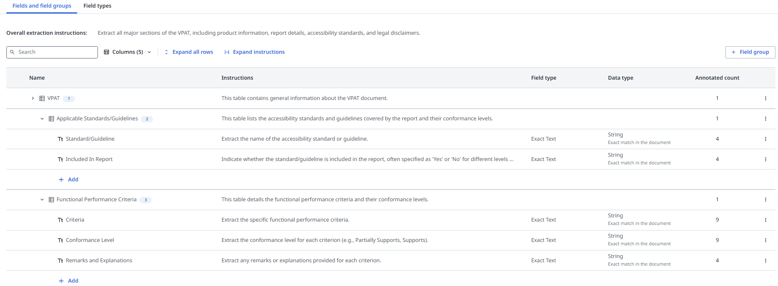Open the kebab menu for Remarks and Explanations
The height and width of the screenshot is (286, 778).
pyautogui.click(x=765, y=261)
